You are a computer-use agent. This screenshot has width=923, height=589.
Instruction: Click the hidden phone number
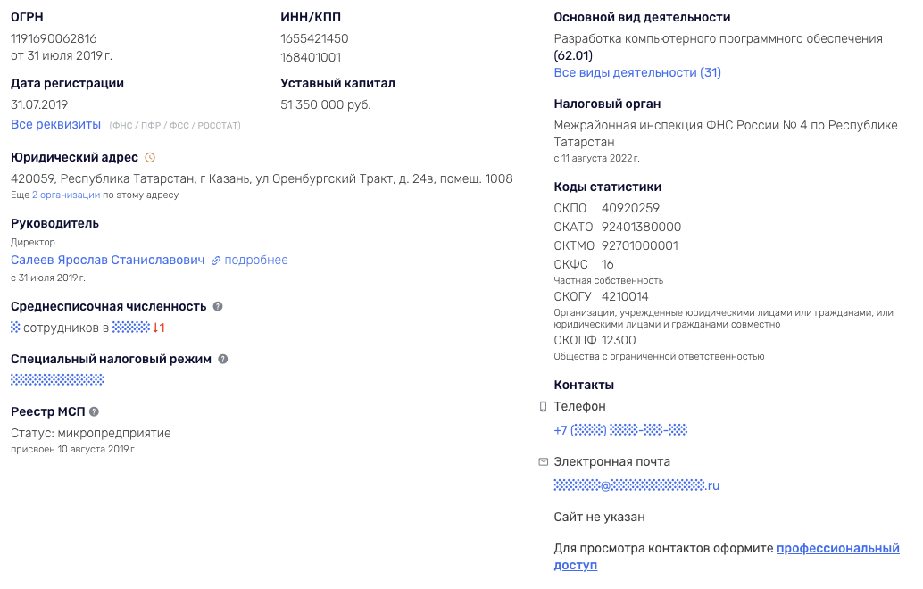[x=620, y=430]
